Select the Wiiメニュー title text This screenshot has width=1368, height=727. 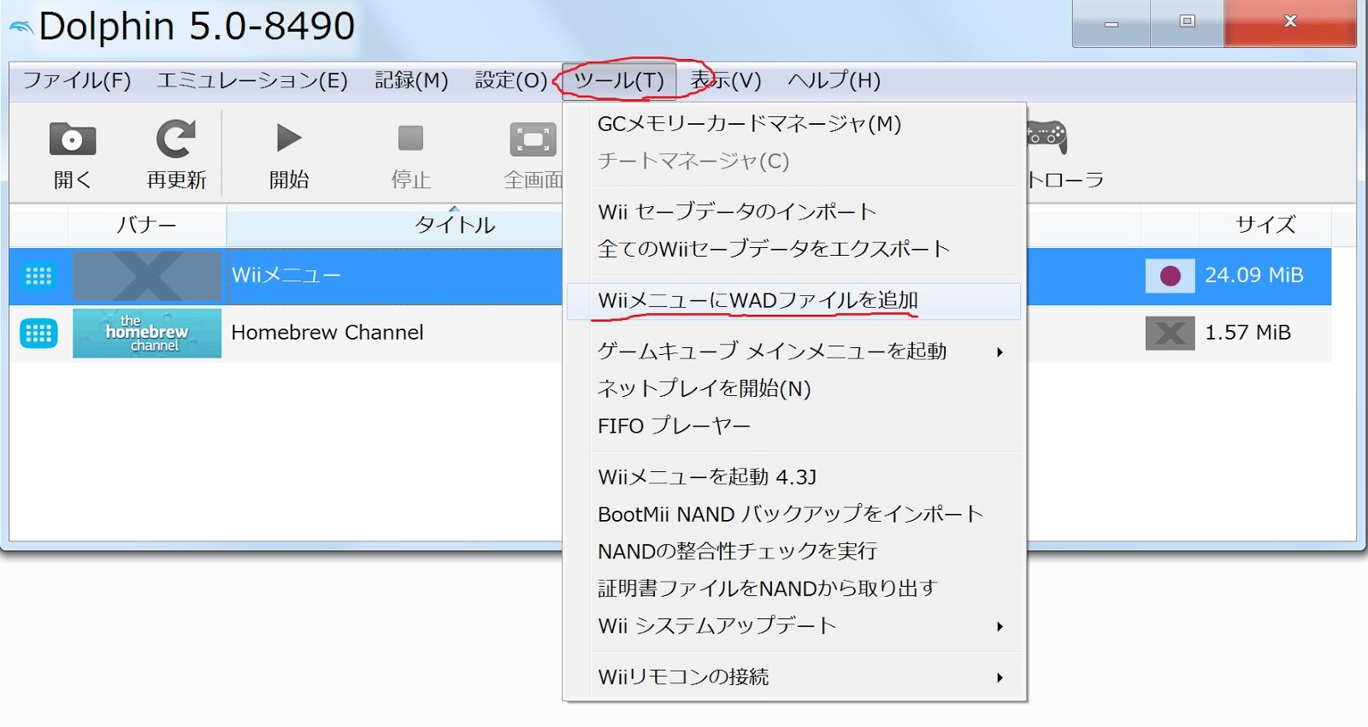point(286,275)
